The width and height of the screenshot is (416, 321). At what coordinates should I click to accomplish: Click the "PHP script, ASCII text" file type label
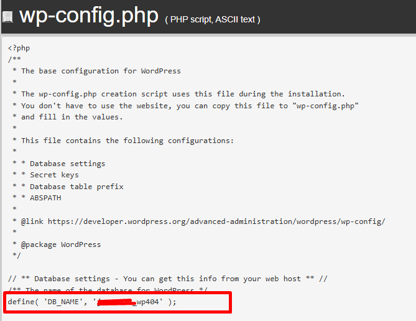pyautogui.click(x=213, y=19)
